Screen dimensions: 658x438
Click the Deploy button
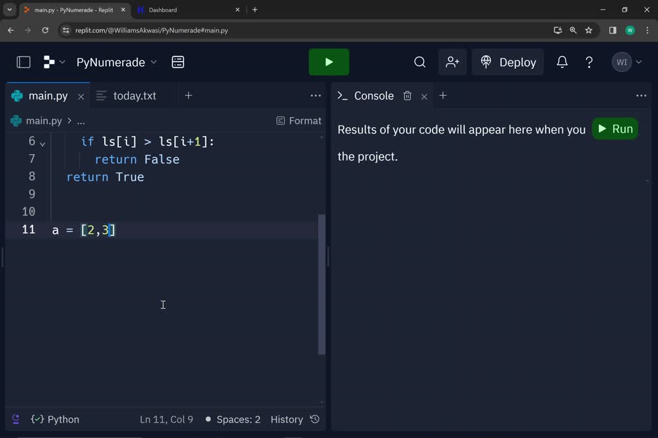pyautogui.click(x=508, y=62)
